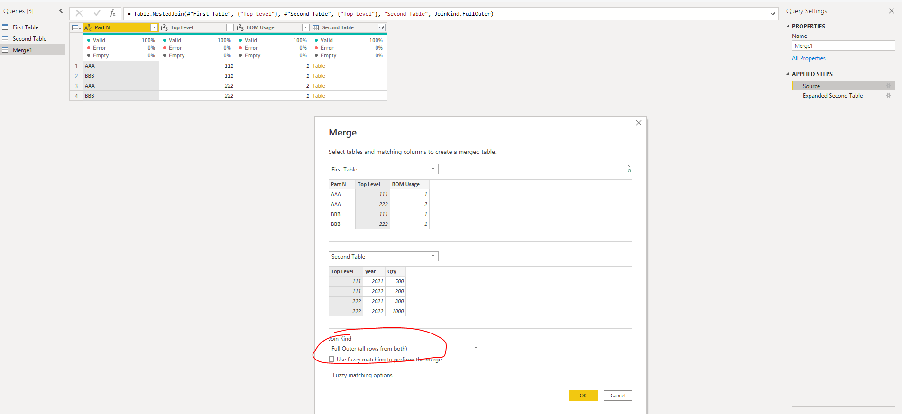The width and height of the screenshot is (902, 414).
Task: Select Part N column in first merge preview
Action: coord(342,184)
